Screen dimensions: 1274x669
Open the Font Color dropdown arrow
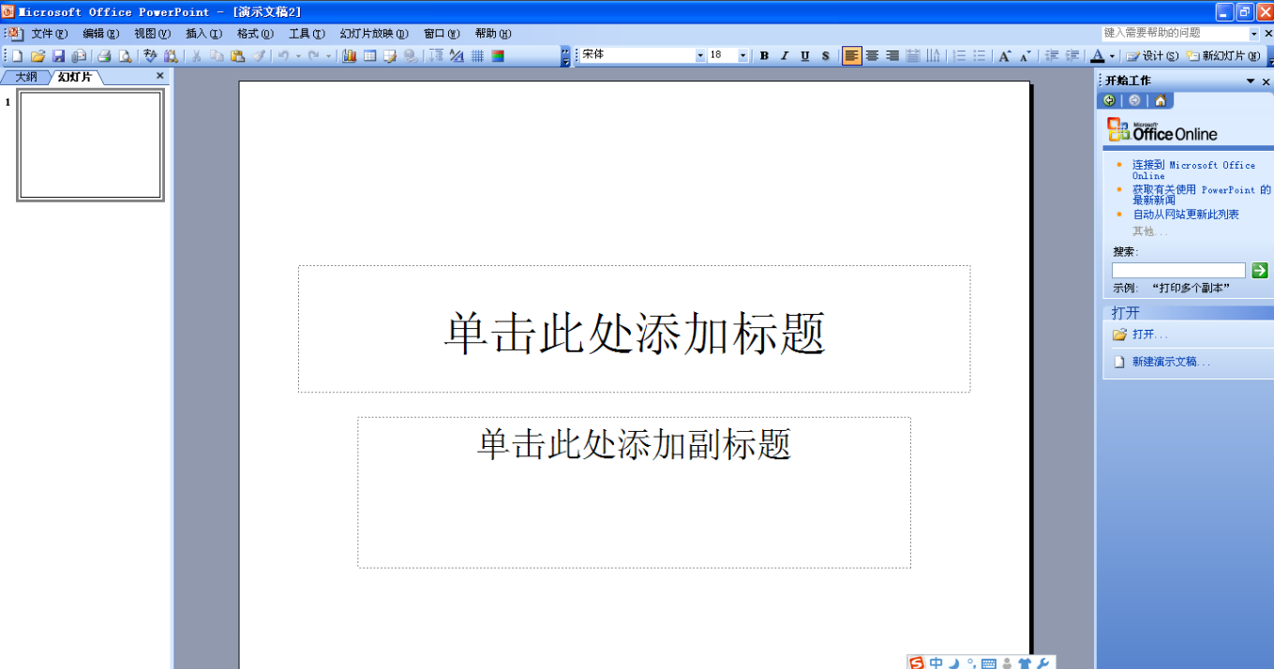(1112, 56)
